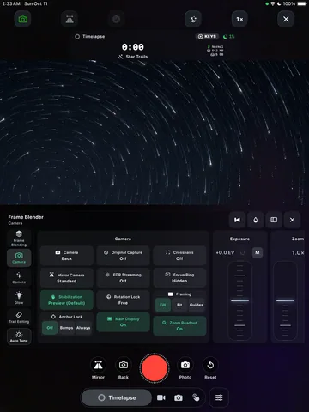Tap the Back camera switch button
The width and height of the screenshot is (309, 412).
tap(124, 368)
